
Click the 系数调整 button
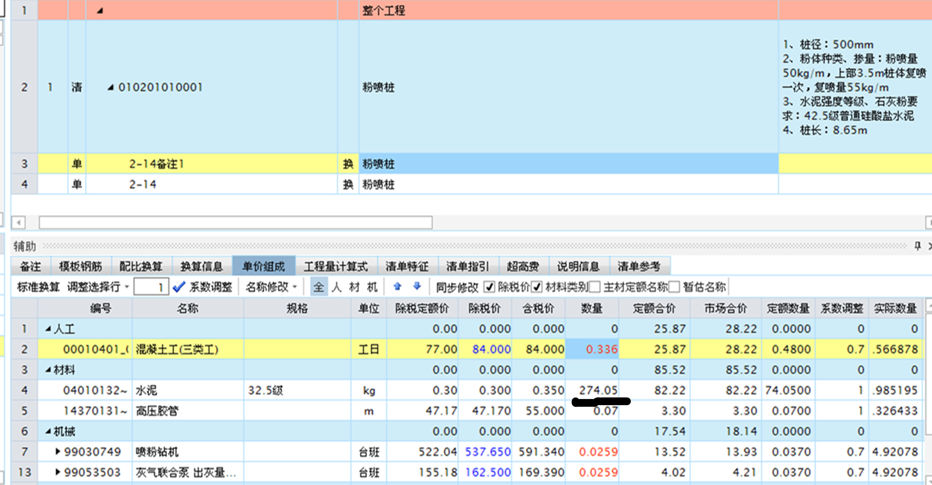pos(211,287)
